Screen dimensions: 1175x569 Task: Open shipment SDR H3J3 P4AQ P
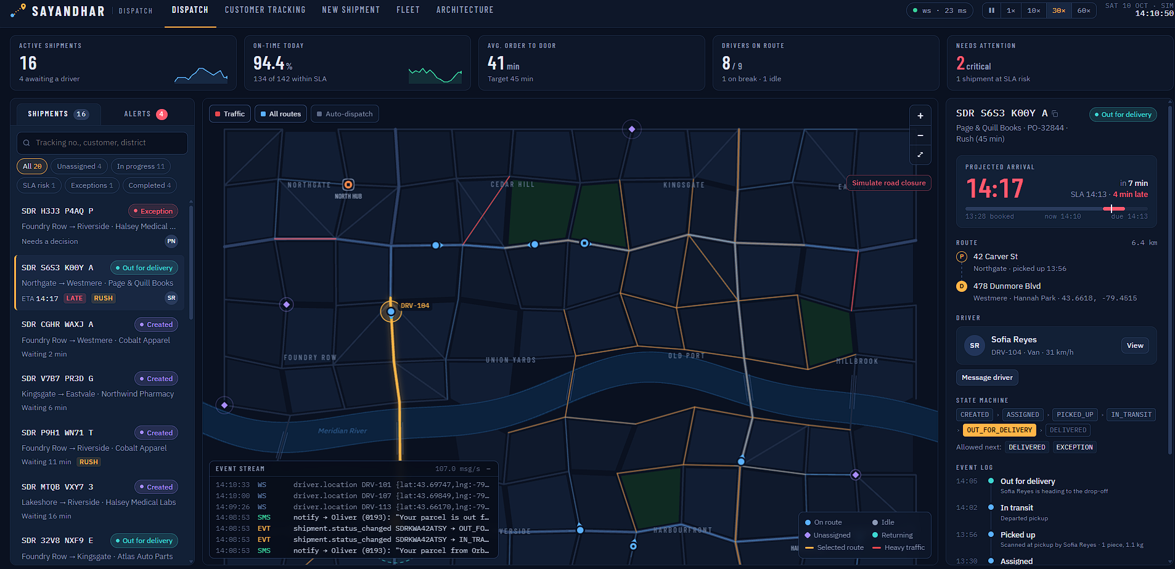click(x=99, y=226)
